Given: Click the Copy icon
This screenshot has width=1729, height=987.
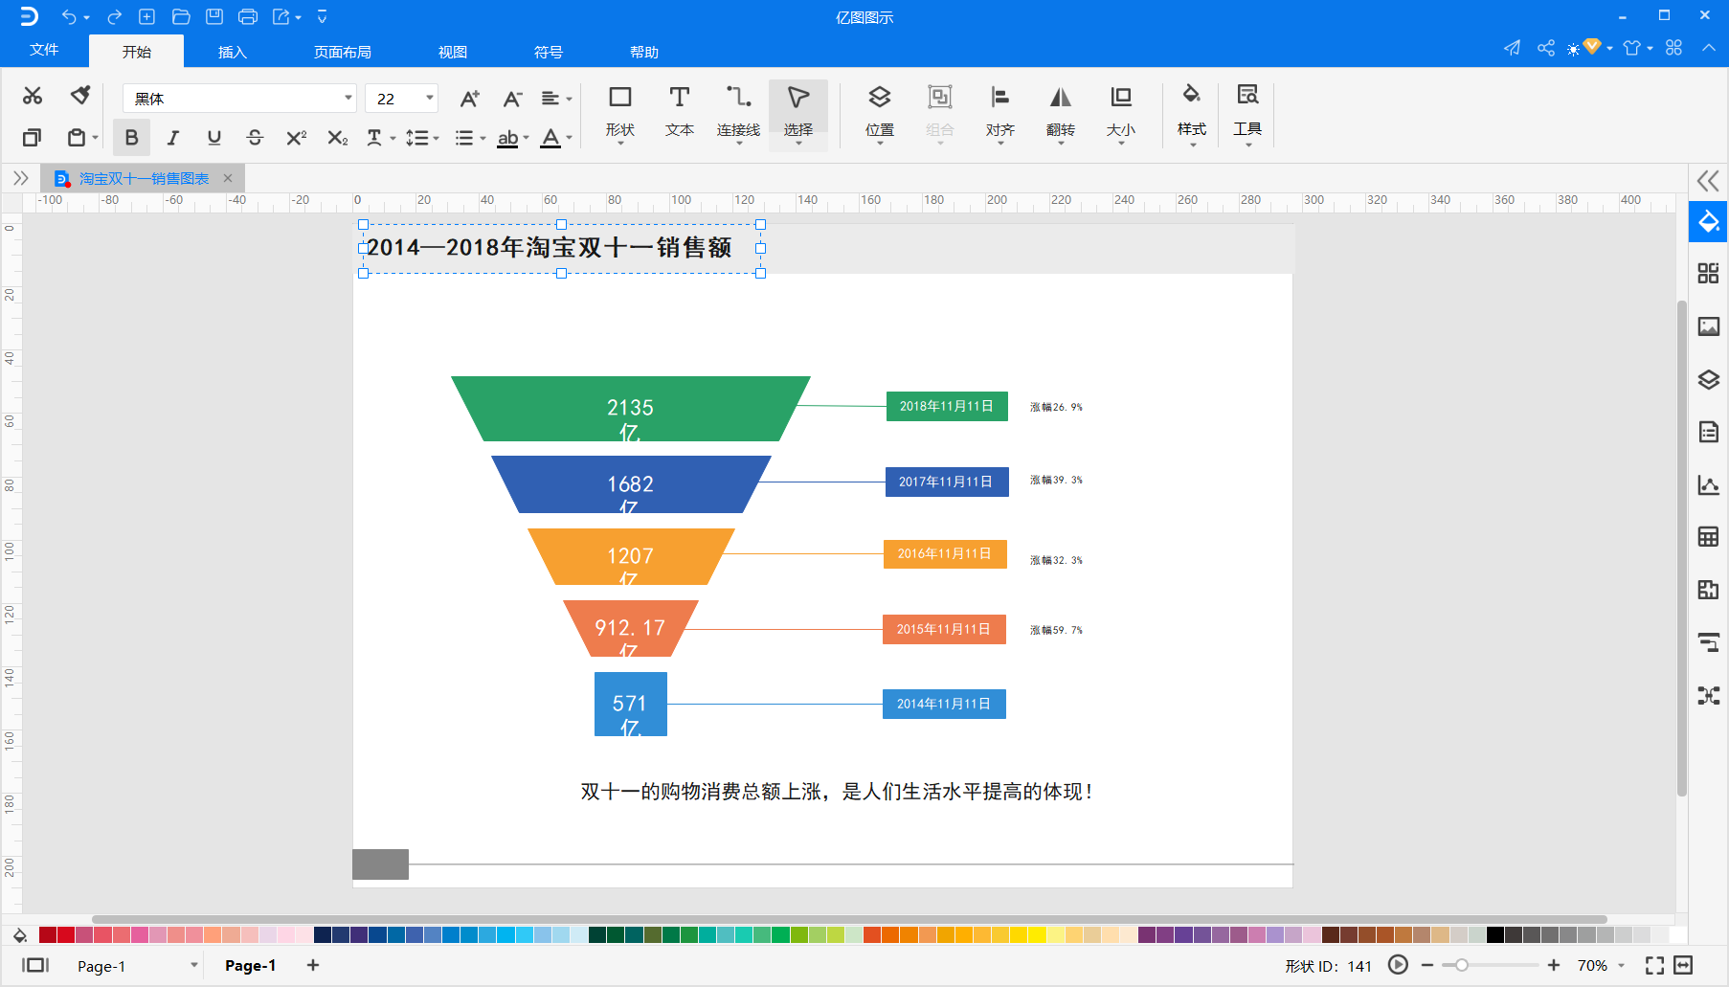Looking at the screenshot, I should pyautogui.click(x=32, y=138).
